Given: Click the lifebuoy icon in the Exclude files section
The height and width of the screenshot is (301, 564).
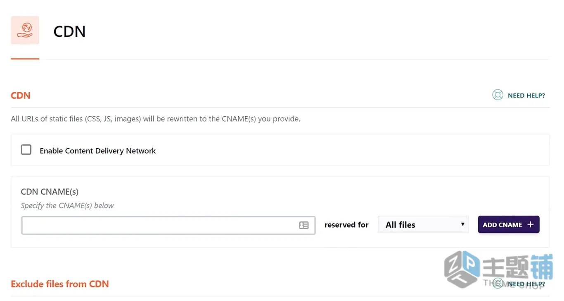Looking at the screenshot, I should [498, 284].
